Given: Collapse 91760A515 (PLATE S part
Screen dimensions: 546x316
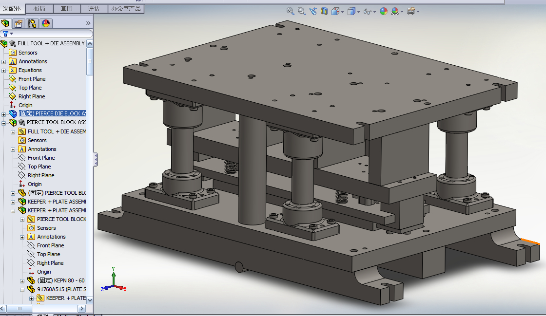Looking at the screenshot, I should pyautogui.click(x=22, y=290).
